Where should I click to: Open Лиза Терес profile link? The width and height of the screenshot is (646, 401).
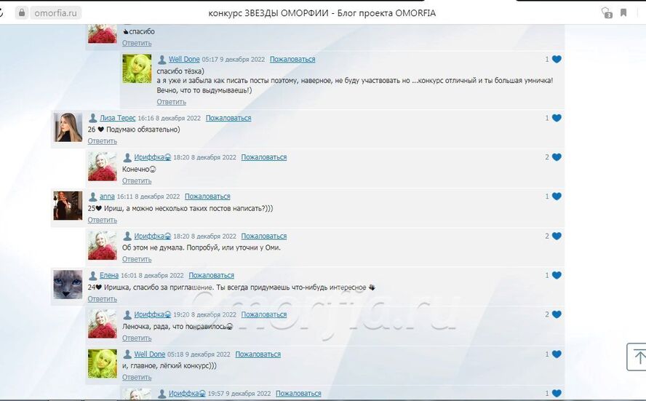click(x=117, y=118)
